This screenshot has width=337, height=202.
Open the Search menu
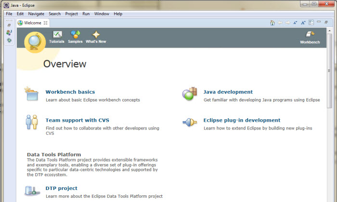click(x=54, y=14)
